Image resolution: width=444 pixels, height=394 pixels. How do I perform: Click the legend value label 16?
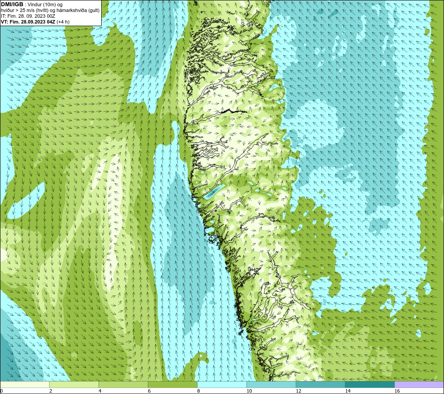click(397, 391)
